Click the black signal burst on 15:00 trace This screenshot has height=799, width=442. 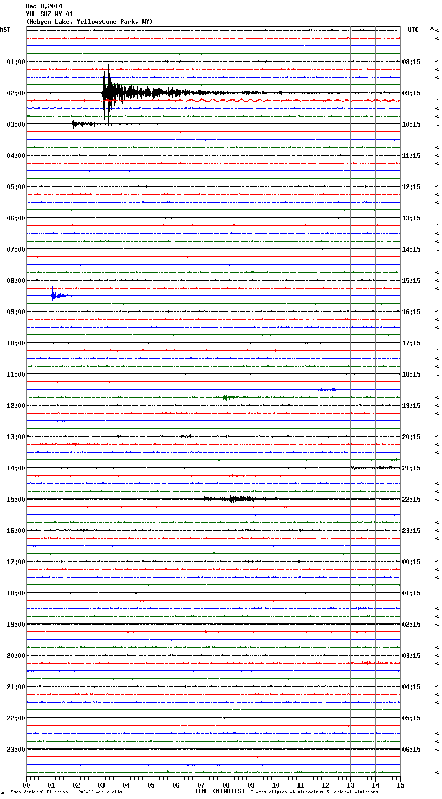pos(234,499)
